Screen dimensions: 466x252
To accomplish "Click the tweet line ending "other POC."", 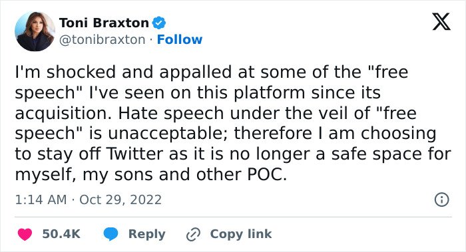I will [x=151, y=174].
